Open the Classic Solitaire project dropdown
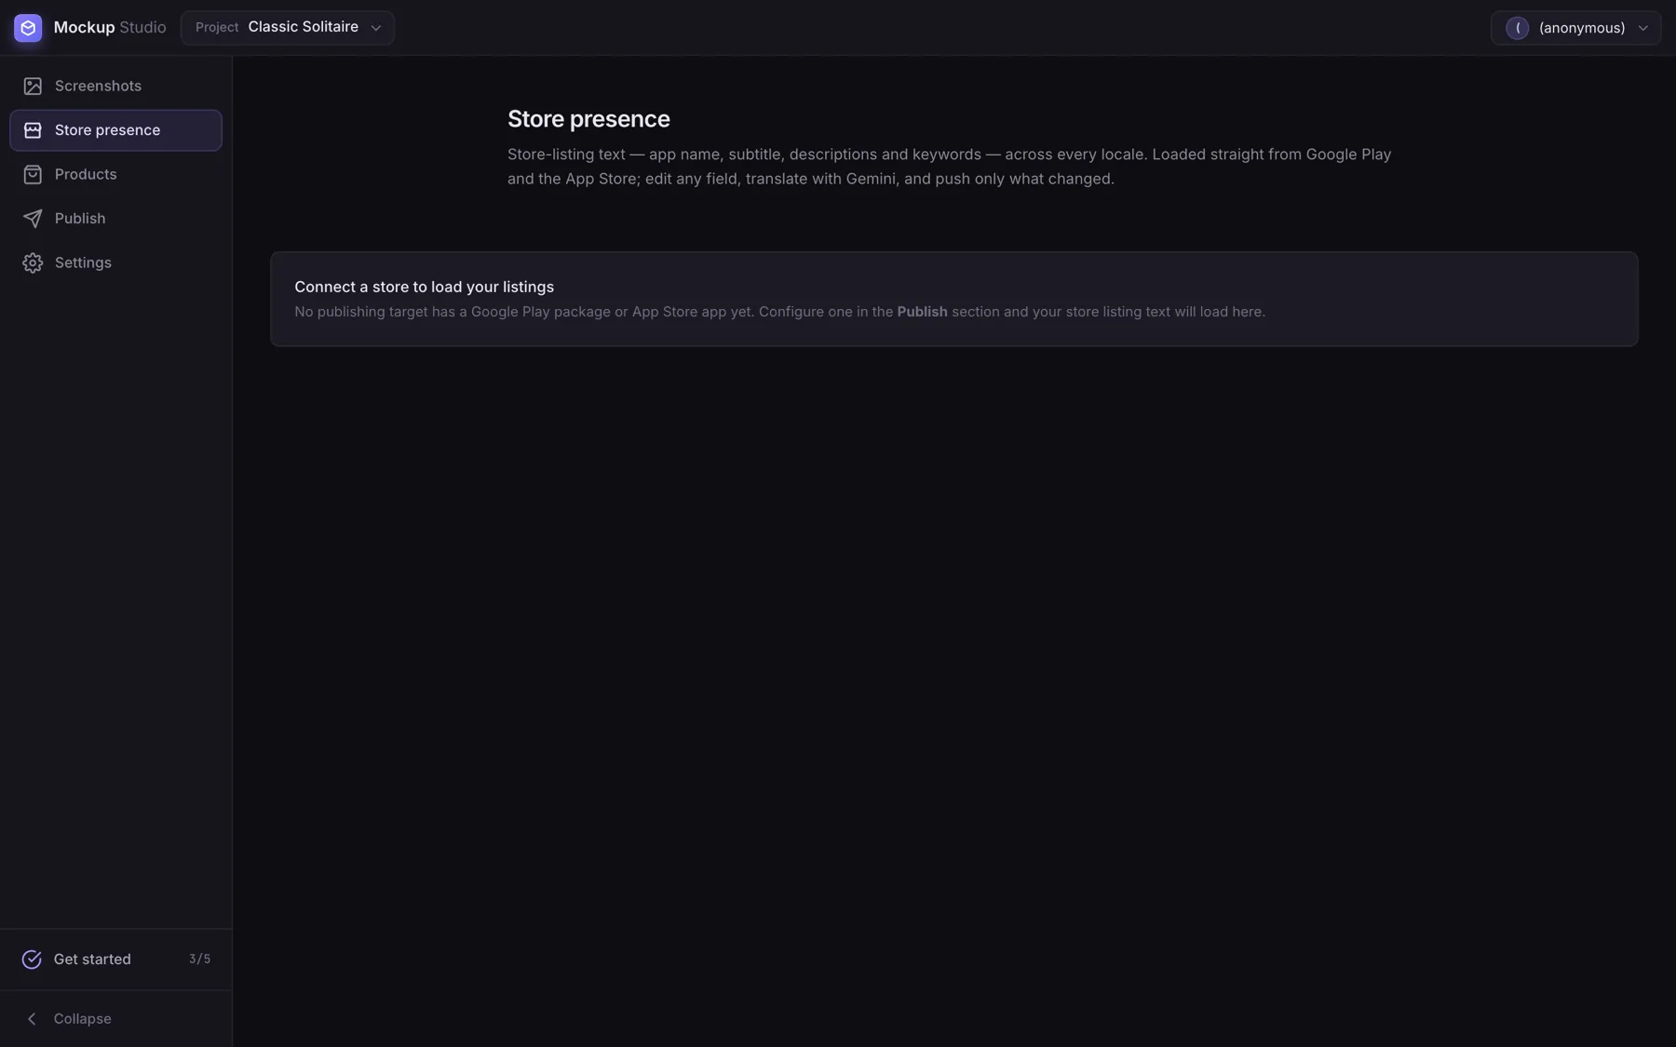This screenshot has height=1047, width=1676. [x=287, y=28]
